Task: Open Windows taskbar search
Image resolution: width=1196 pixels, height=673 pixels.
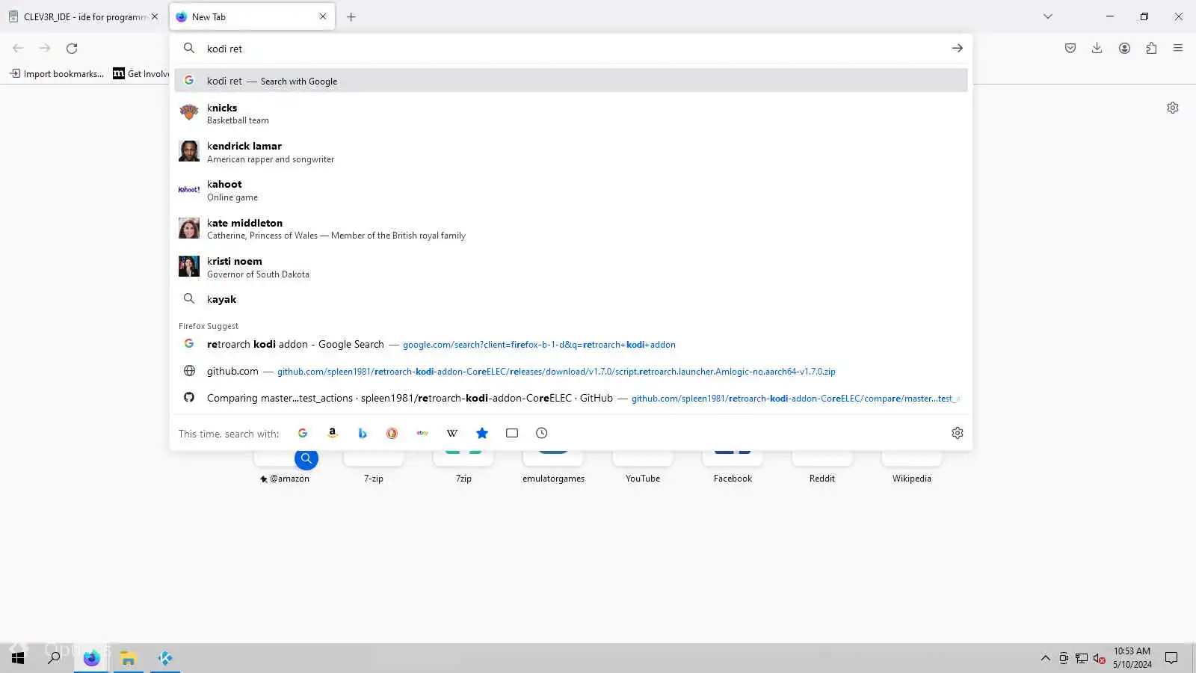Action: (x=54, y=658)
